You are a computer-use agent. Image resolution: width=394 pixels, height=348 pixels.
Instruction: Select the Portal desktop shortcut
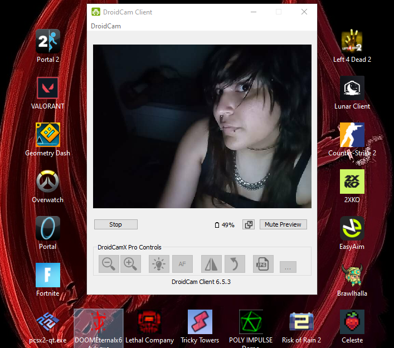tap(48, 233)
